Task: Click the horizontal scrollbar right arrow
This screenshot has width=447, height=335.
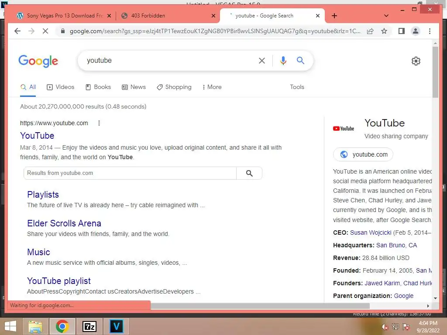Action: click(x=428, y=306)
